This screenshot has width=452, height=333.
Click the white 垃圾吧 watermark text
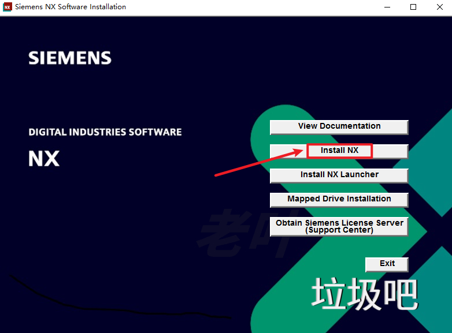tap(364, 293)
